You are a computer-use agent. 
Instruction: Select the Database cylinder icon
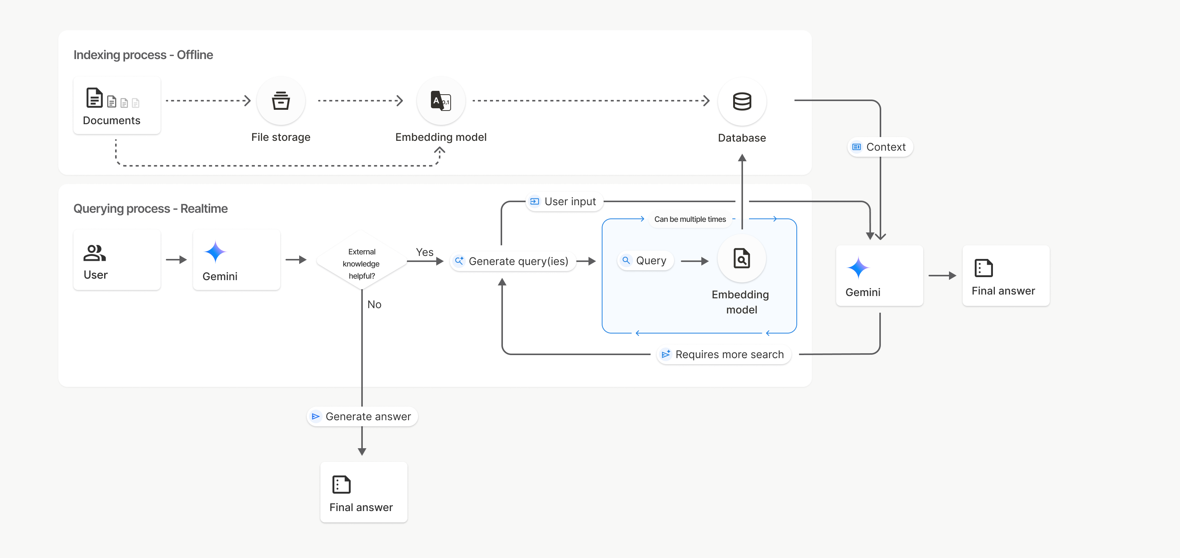click(741, 101)
